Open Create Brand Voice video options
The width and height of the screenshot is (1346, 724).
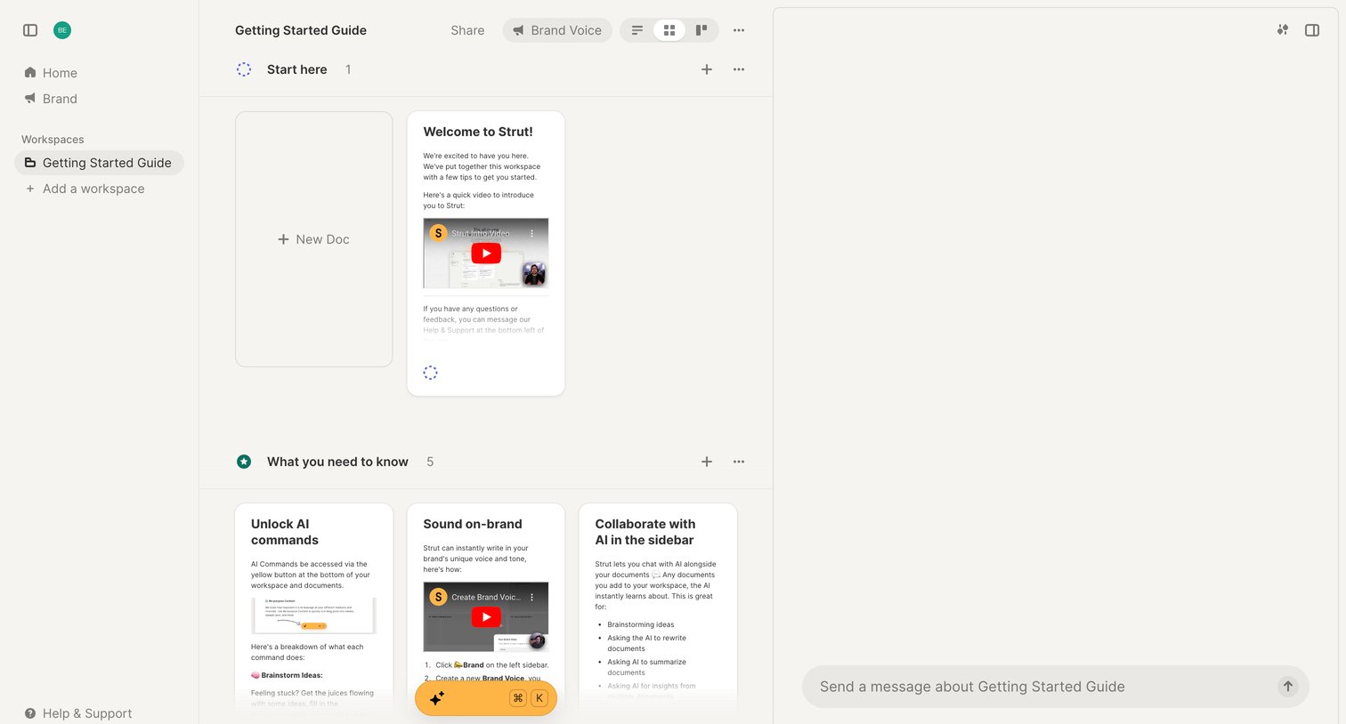532,597
